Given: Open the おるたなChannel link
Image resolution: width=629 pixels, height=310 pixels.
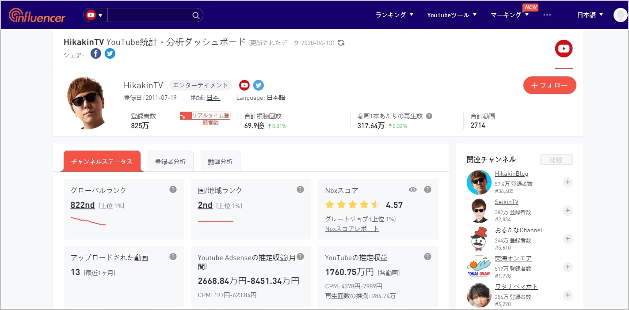Looking at the screenshot, I should 518,230.
